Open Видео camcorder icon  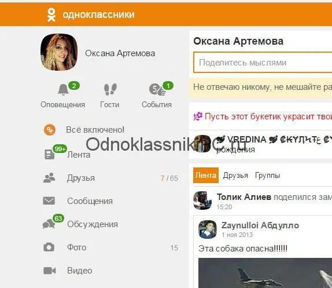50,271
